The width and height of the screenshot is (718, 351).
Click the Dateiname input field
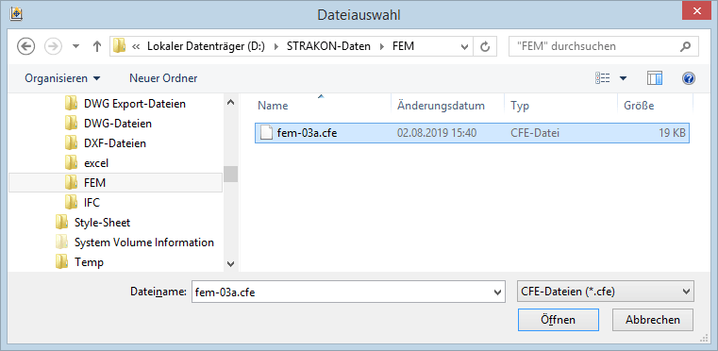coord(348,292)
